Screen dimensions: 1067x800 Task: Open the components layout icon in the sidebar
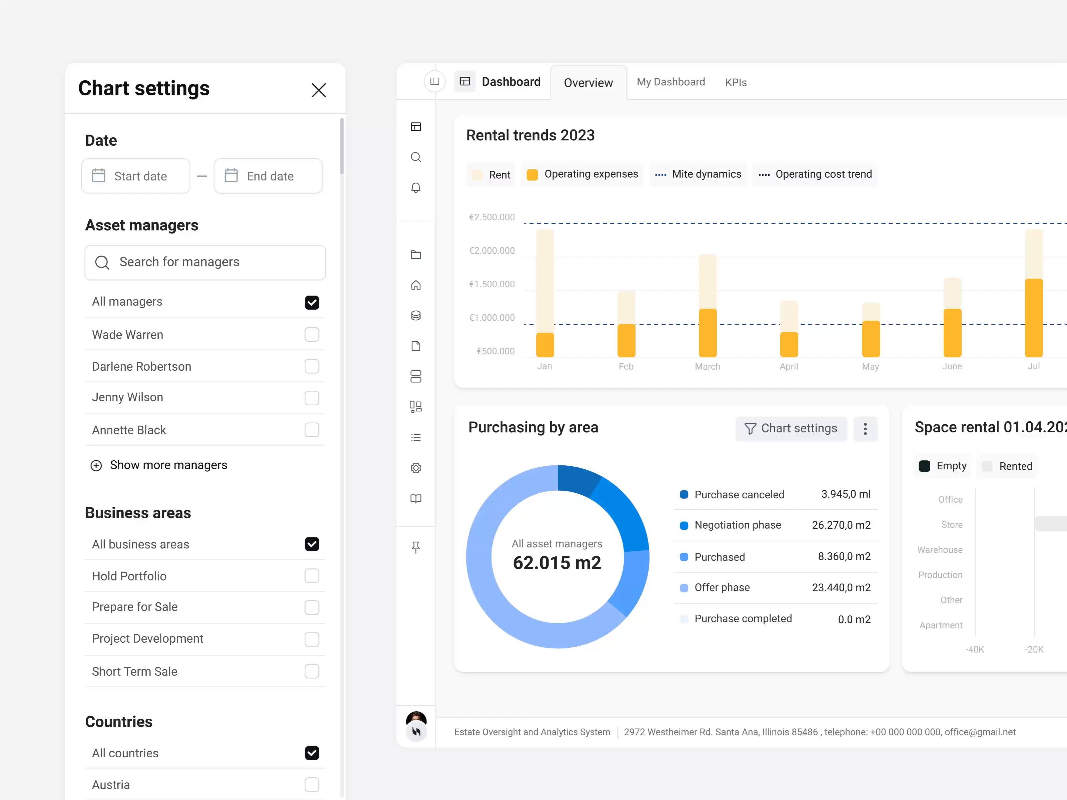(416, 407)
